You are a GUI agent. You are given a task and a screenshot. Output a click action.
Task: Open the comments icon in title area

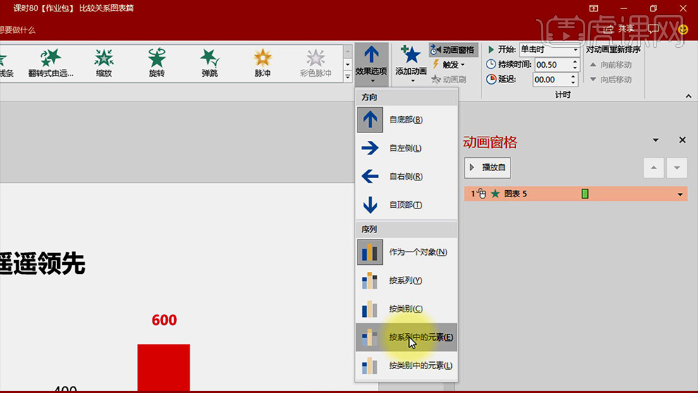[x=654, y=30]
